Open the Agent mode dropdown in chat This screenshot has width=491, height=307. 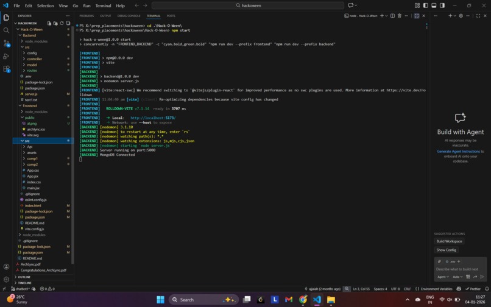pos(443,277)
